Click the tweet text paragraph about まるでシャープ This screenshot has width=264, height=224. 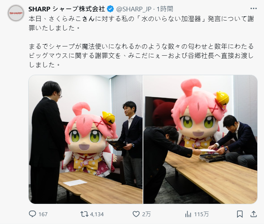pyautogui.click(x=141, y=56)
